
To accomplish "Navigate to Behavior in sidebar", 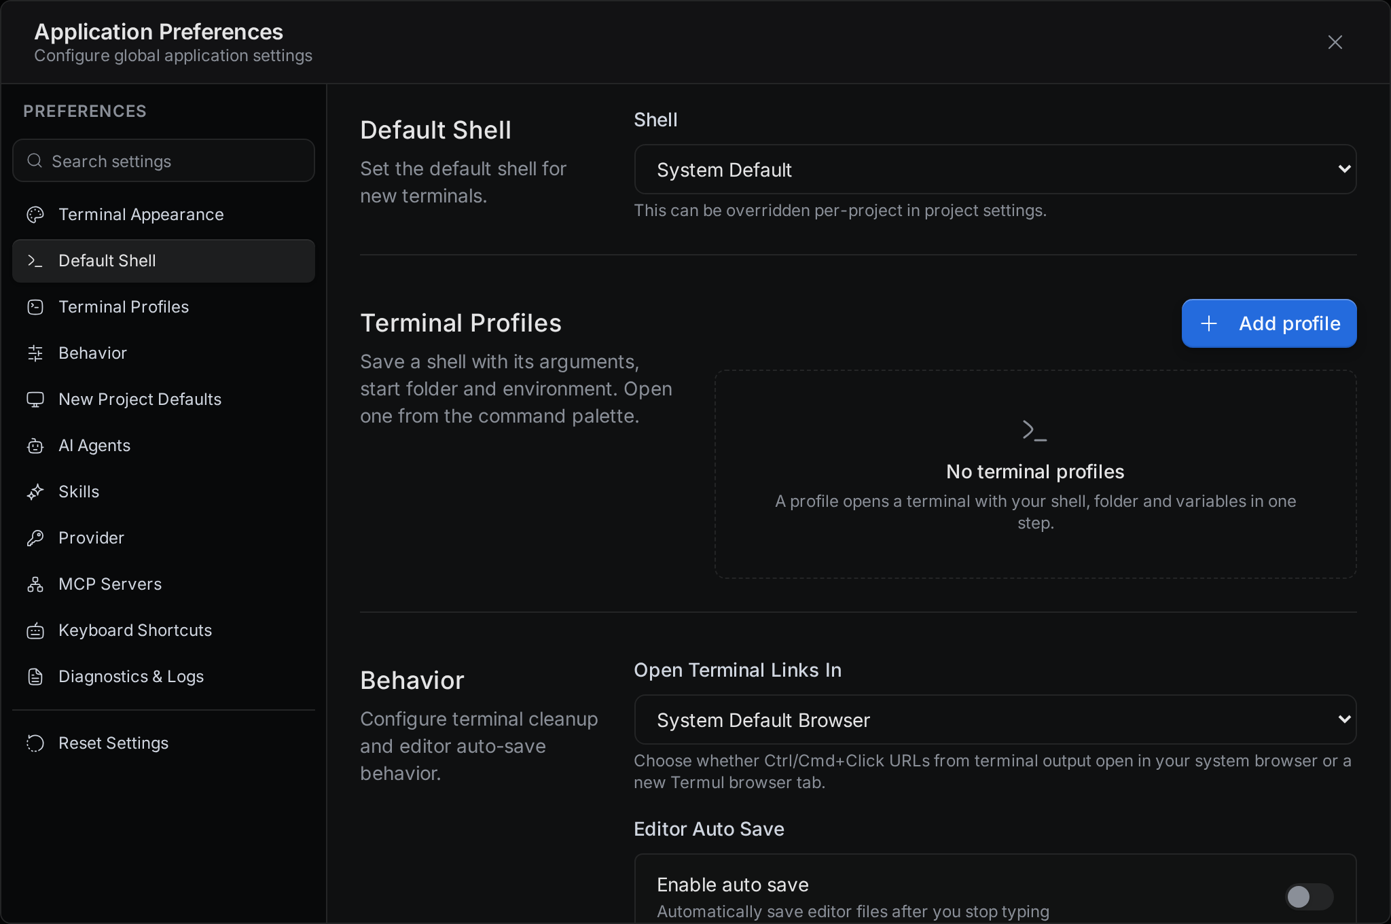I will (x=164, y=353).
